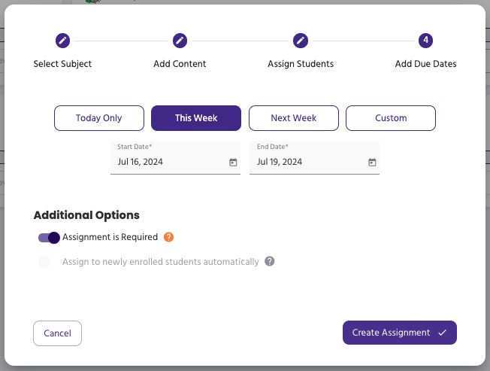
Task: Click the Add Content pencil step icon
Action: pos(180,41)
